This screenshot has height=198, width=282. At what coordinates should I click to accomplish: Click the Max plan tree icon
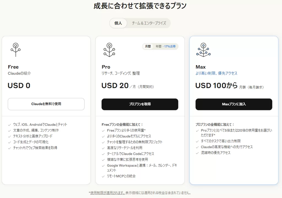[203, 50]
